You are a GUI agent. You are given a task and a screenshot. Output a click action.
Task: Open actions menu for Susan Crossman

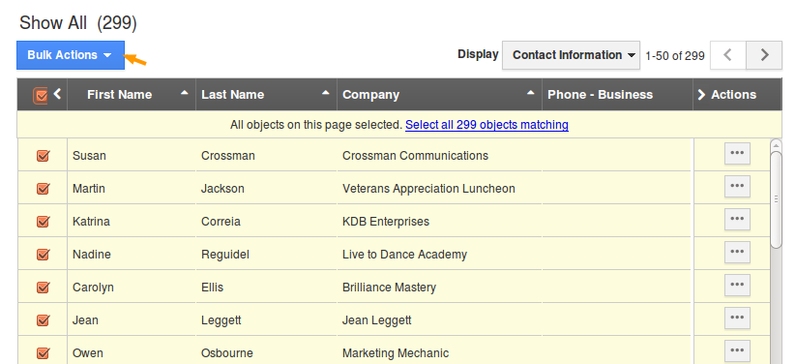coord(737,154)
